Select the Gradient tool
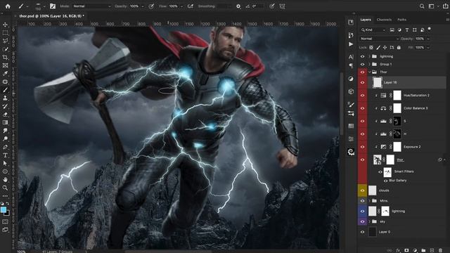450x253 pixels. (5, 122)
